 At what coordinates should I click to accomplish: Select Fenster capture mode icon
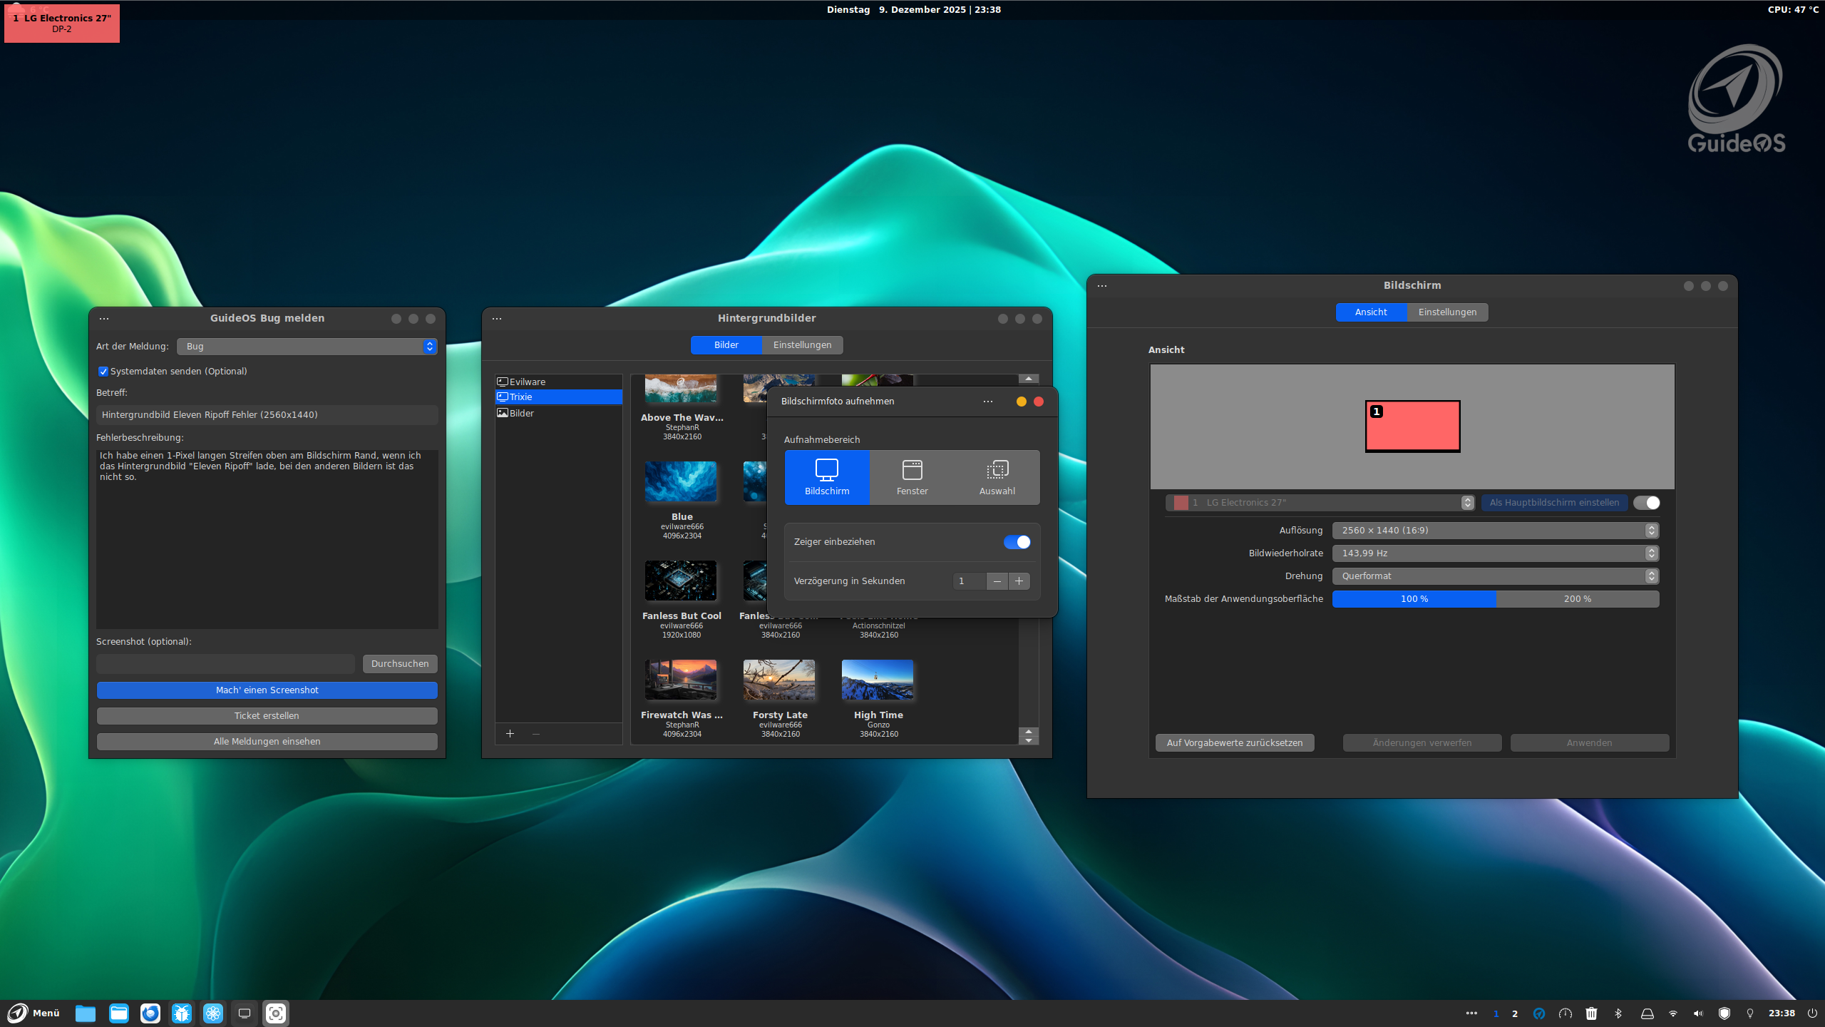pyautogui.click(x=912, y=470)
